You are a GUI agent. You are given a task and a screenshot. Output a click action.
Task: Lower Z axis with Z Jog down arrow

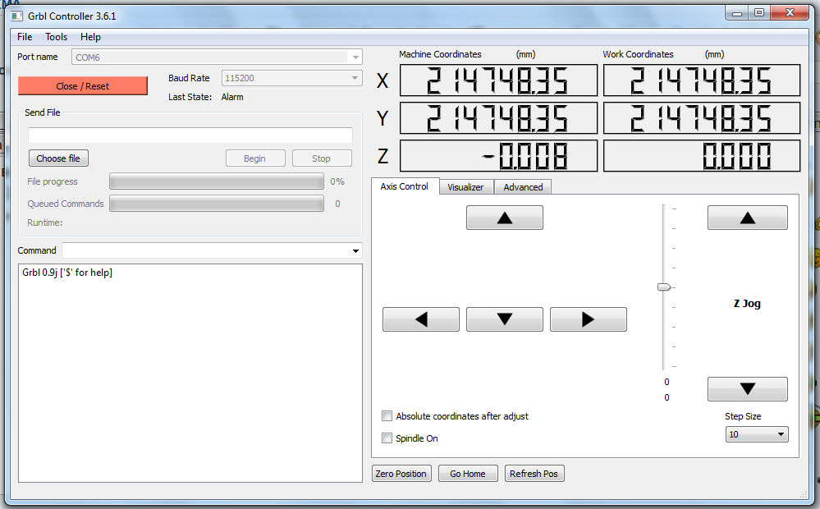point(747,388)
